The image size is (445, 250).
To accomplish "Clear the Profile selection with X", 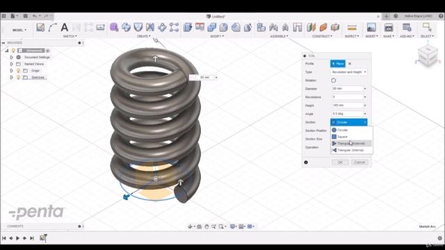I will (x=350, y=64).
